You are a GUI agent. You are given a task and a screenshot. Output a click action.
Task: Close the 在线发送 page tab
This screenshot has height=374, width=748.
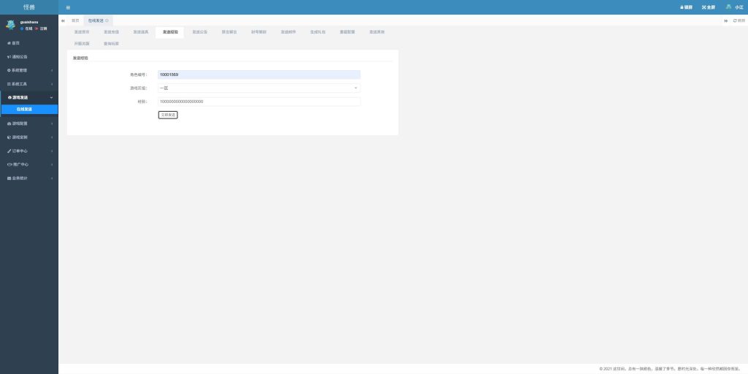coord(107,20)
